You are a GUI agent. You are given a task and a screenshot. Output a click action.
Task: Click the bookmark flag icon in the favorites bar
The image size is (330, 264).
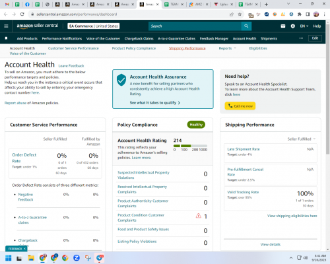coord(6,38)
